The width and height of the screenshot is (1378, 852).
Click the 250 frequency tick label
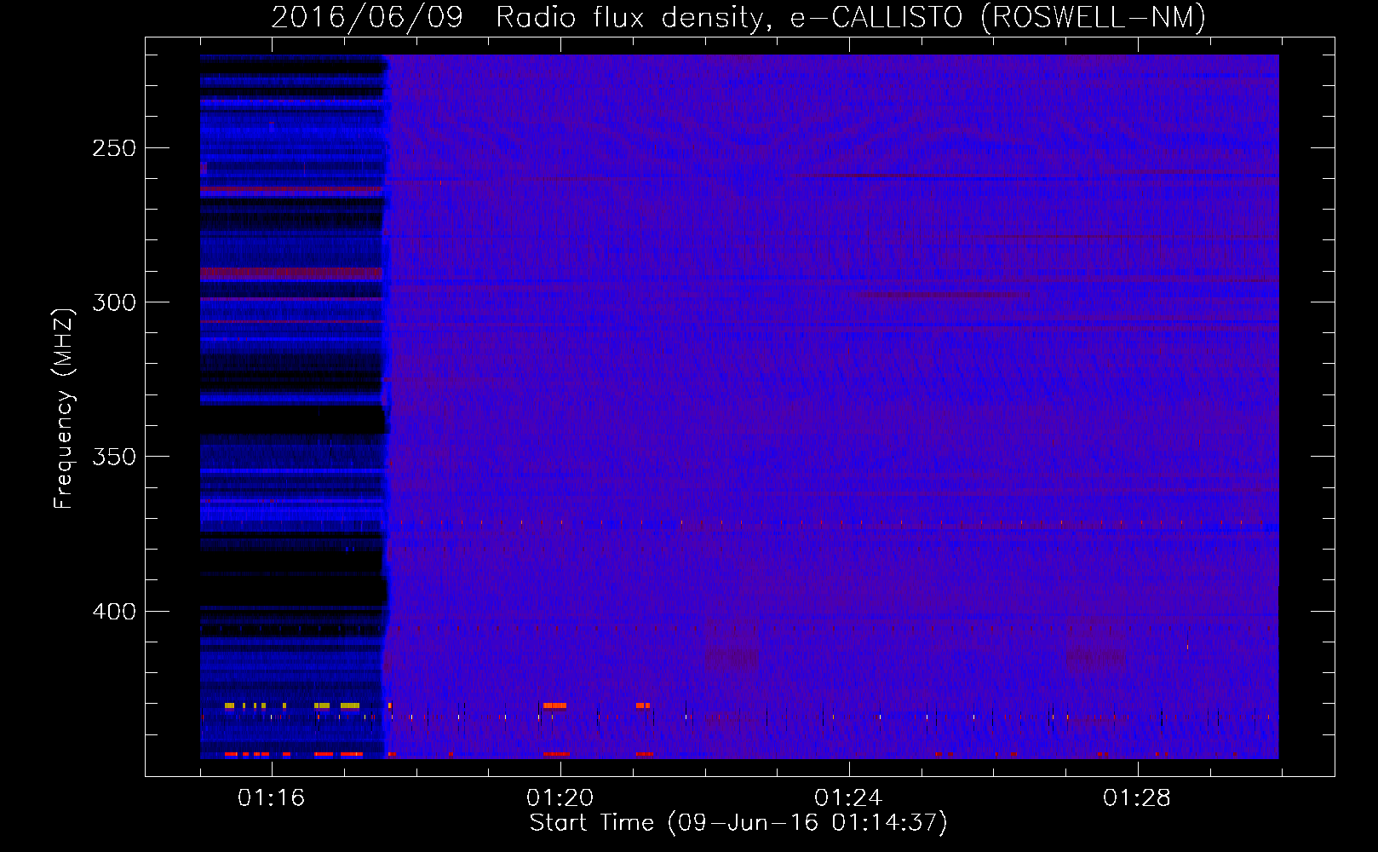pyautogui.click(x=114, y=148)
